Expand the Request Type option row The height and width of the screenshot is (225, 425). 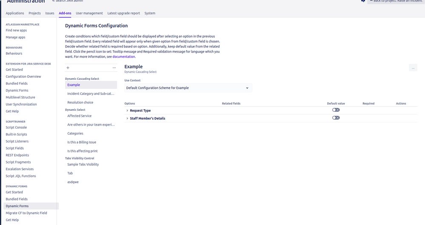[127, 110]
